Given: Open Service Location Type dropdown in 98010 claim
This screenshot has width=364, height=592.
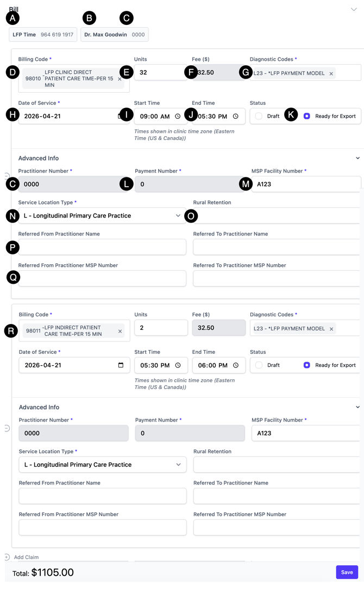Looking at the screenshot, I should click(x=102, y=215).
